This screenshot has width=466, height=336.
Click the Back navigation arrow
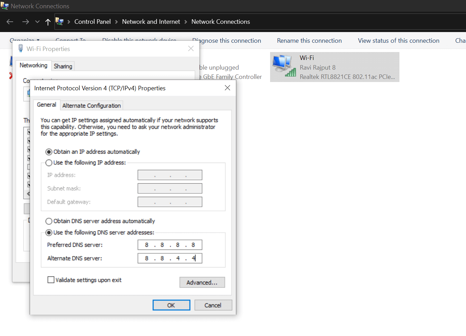pos(10,22)
